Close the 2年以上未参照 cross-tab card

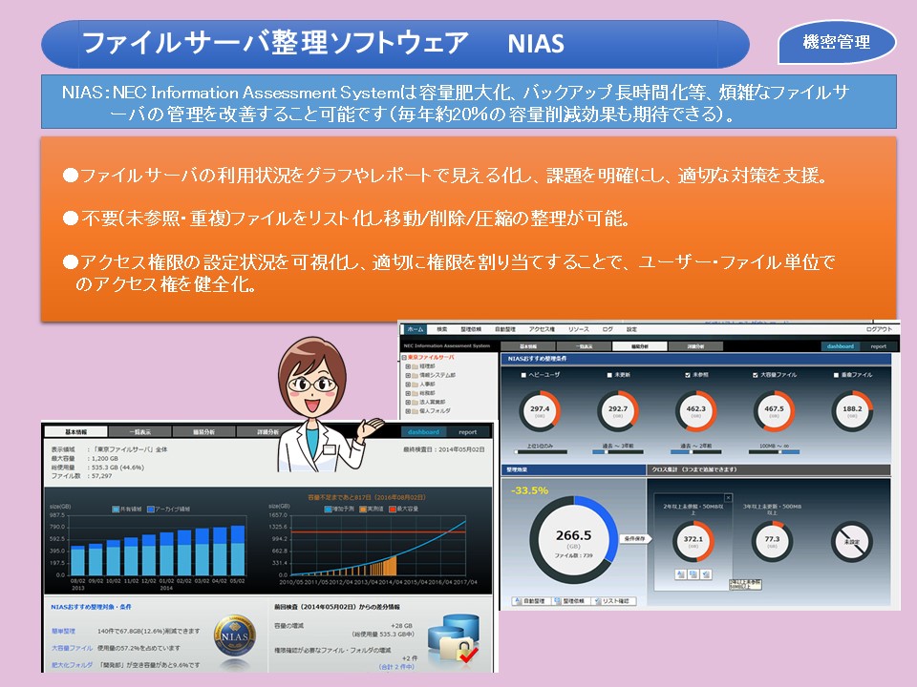728,498
